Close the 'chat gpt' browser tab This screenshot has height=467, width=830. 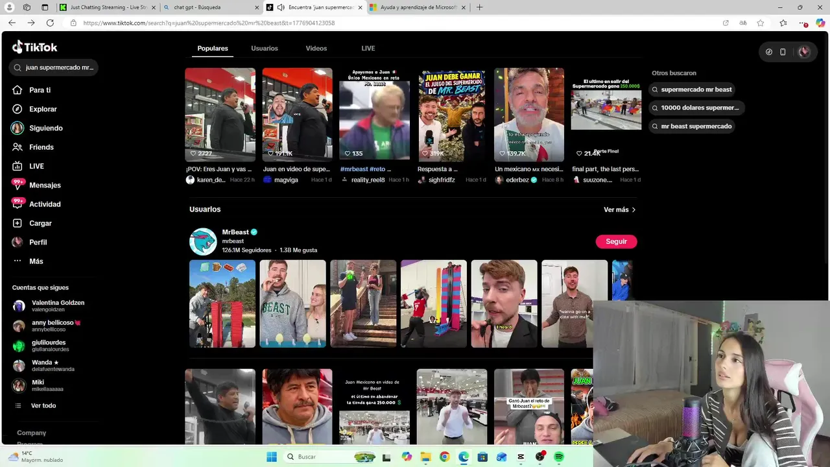click(x=257, y=8)
